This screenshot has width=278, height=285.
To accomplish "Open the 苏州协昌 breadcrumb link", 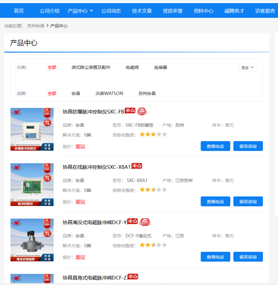I will [x=36, y=26].
